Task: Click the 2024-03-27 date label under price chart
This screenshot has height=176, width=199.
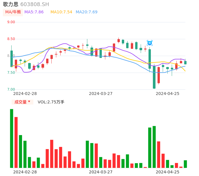Action: pyautogui.click(x=101, y=94)
